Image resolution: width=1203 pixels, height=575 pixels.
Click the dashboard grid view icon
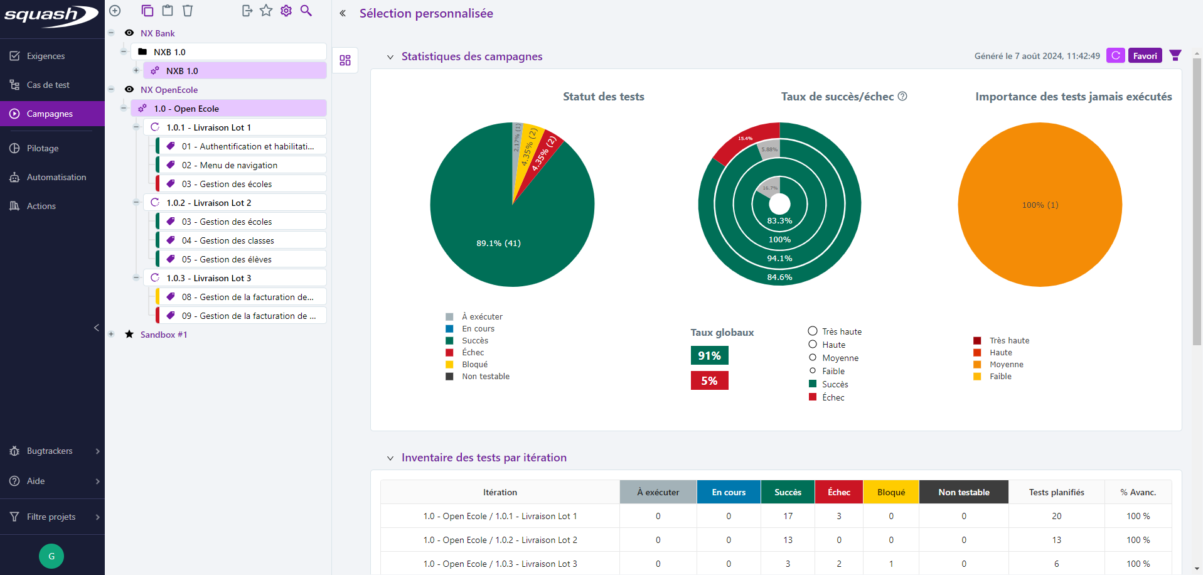[x=345, y=60]
